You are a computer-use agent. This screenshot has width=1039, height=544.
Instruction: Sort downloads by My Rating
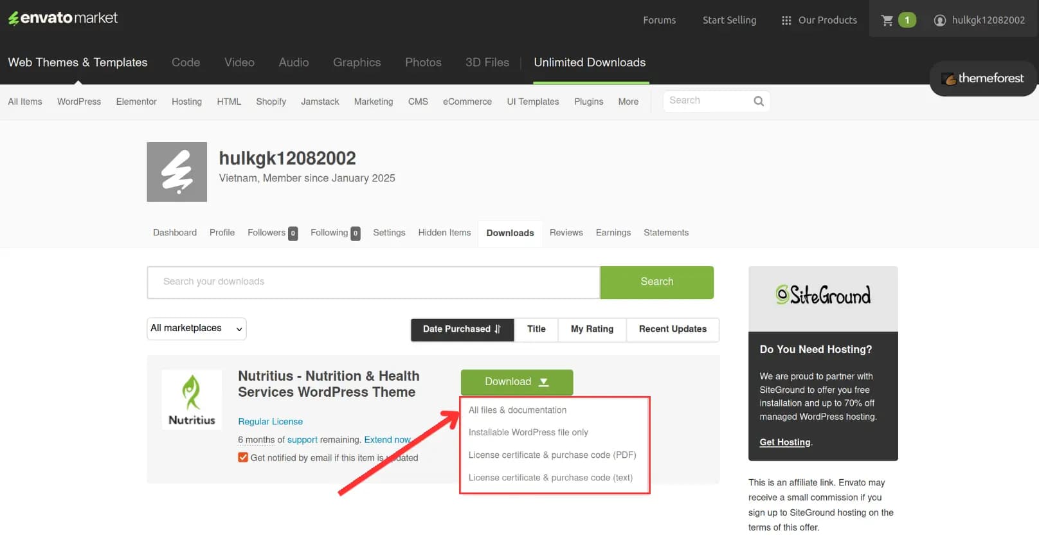(x=592, y=329)
